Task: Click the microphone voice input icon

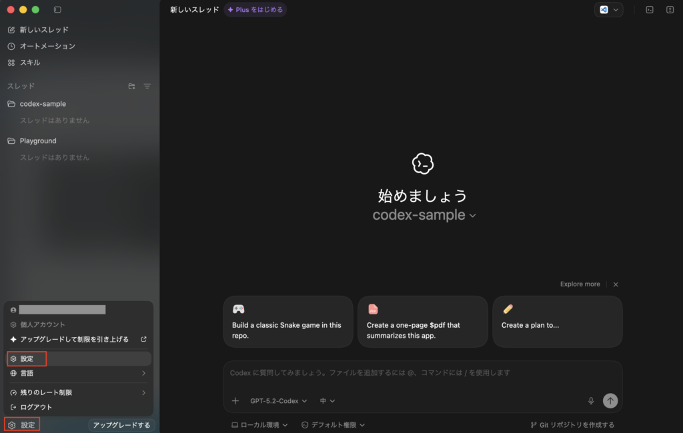Action: [x=591, y=401]
